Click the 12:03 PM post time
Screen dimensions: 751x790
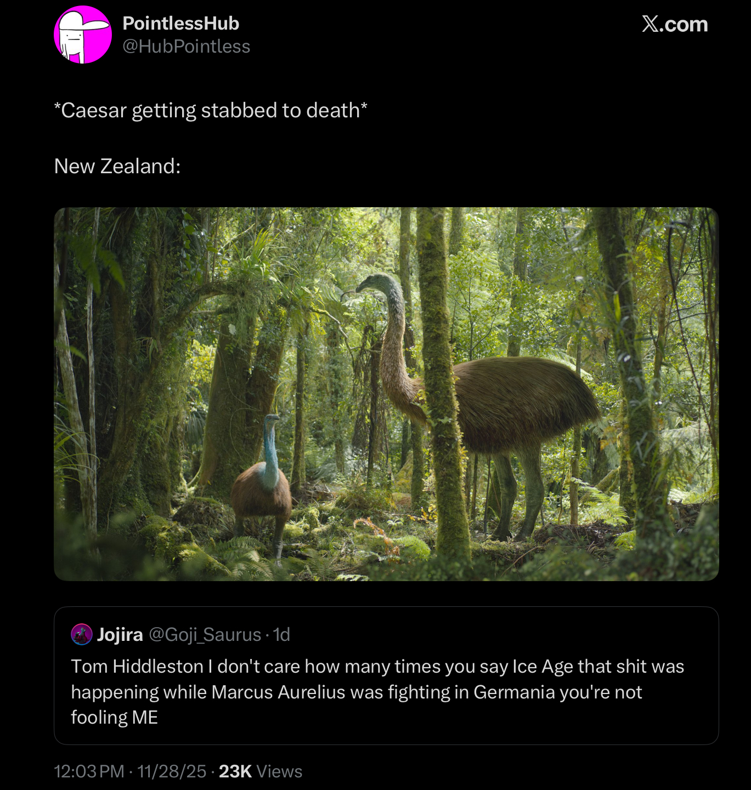click(89, 771)
